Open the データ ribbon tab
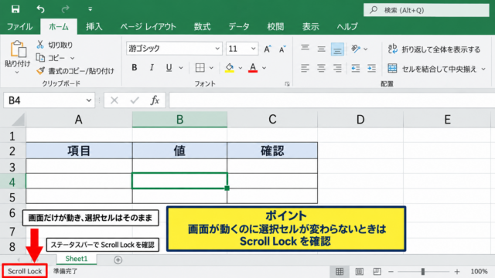Viewport: 495px width, 278px height. [x=239, y=27]
